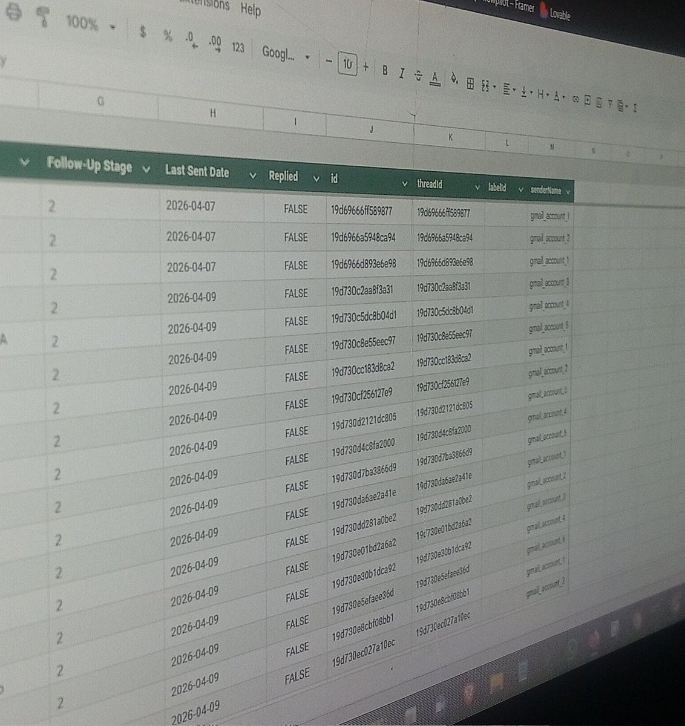Open the Last Sent Date filter dropdown
Viewport: 685px width, 726px height.
[253, 175]
